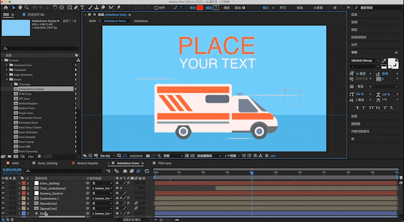Screen dimensions: 404x222
Task: Open the GB18030 Bitmap font dropdown
Action: tap(378, 60)
